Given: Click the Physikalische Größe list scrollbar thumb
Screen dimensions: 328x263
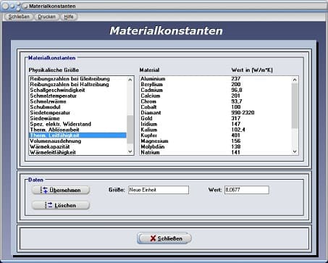Looking at the screenshot, I should (x=130, y=130).
